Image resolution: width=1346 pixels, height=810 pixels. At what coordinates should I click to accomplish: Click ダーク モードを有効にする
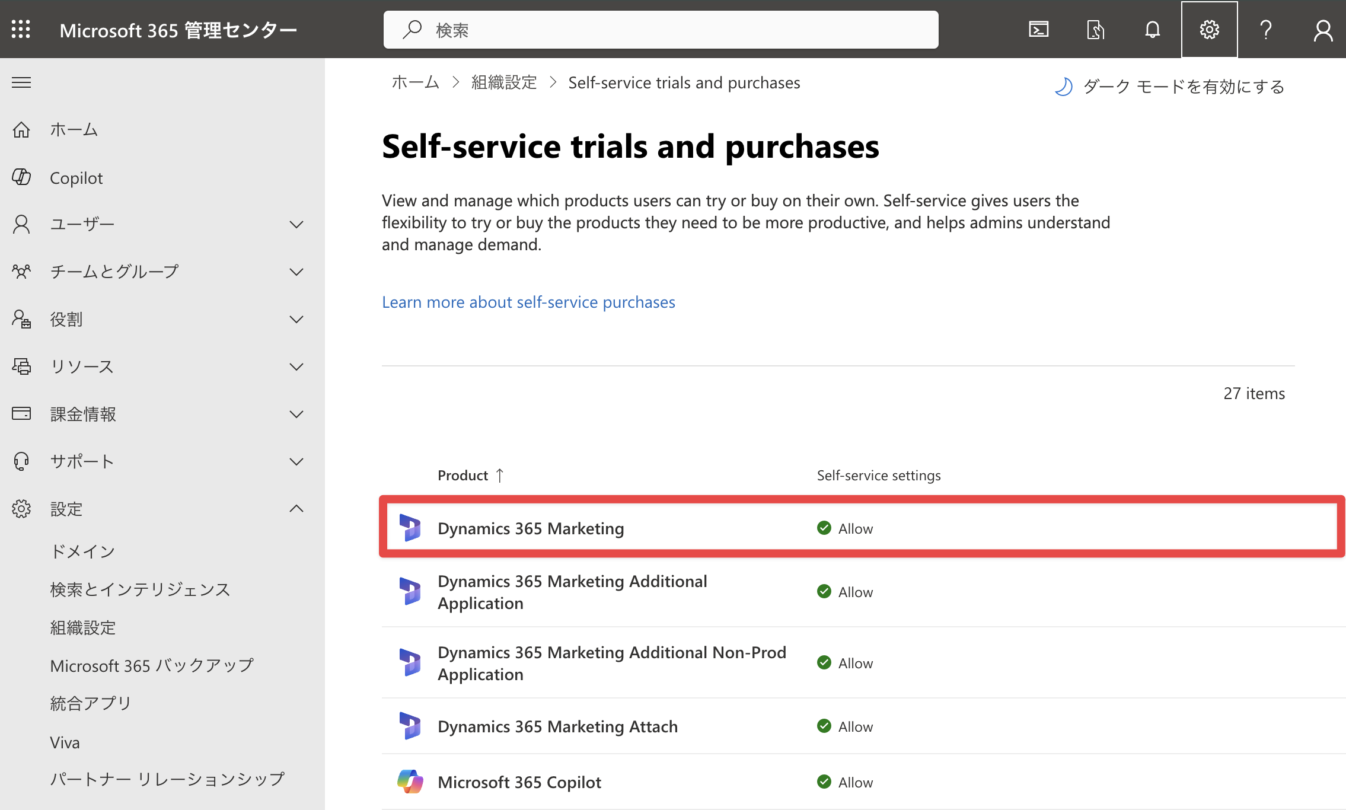(x=1184, y=87)
